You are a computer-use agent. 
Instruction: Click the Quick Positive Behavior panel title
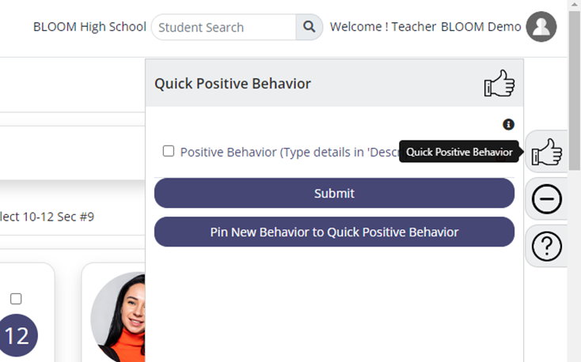pyautogui.click(x=233, y=84)
